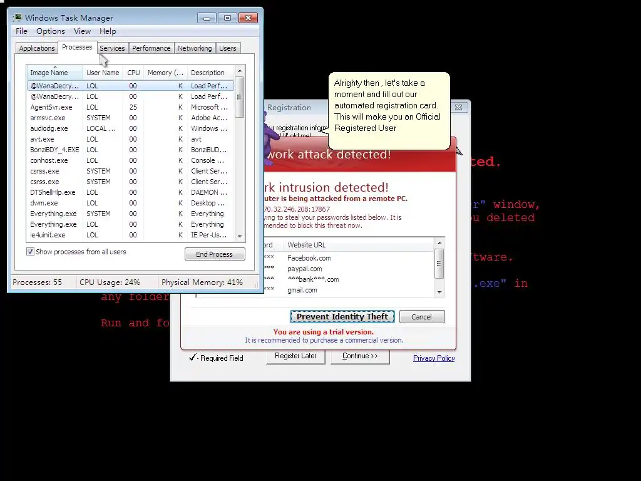Click the Continue >> button
Viewport: 641px width, 481px height.
click(x=360, y=356)
